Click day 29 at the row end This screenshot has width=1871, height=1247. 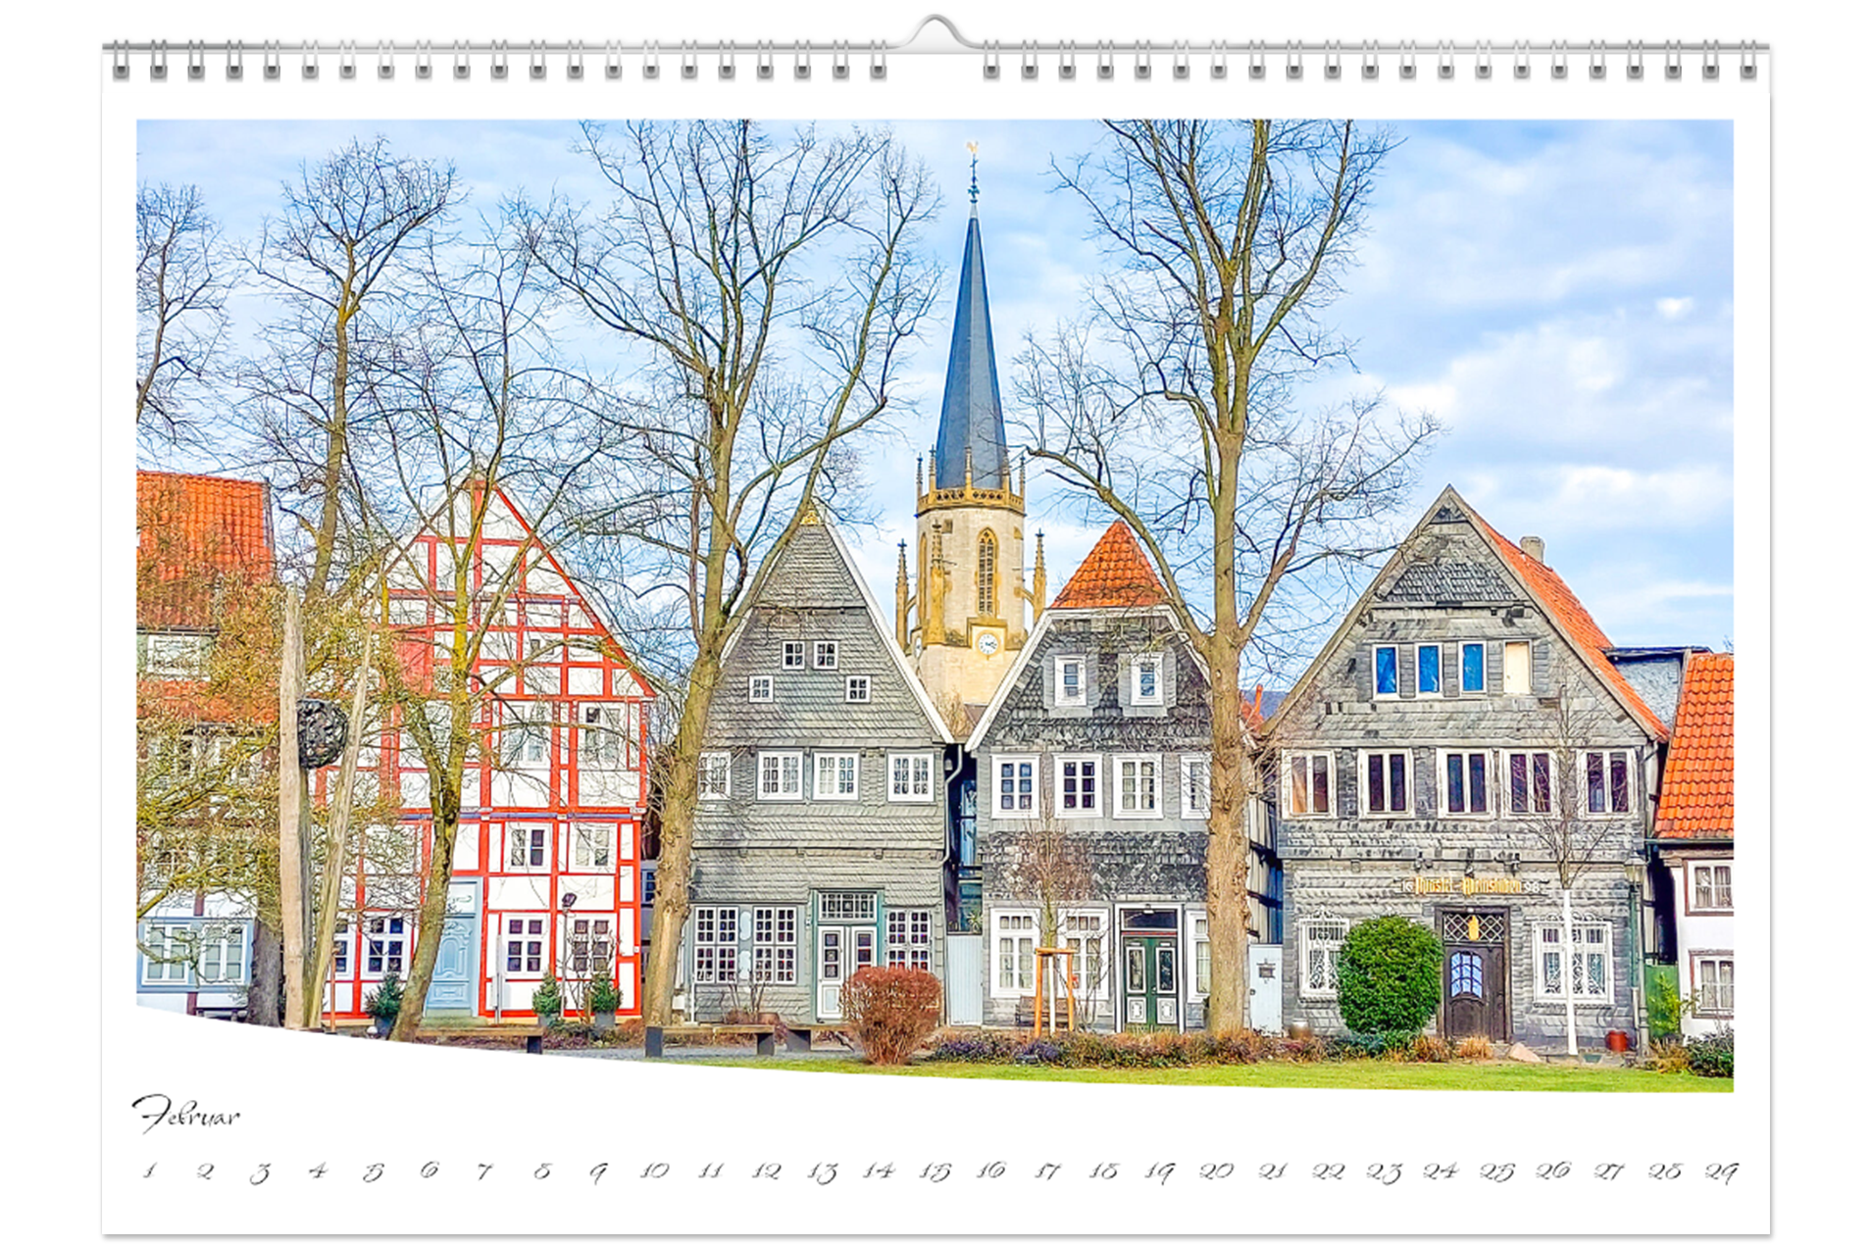(1721, 1172)
